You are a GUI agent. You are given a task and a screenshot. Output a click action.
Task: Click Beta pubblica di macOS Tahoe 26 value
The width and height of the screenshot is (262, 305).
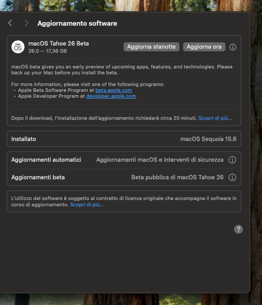[x=177, y=178]
